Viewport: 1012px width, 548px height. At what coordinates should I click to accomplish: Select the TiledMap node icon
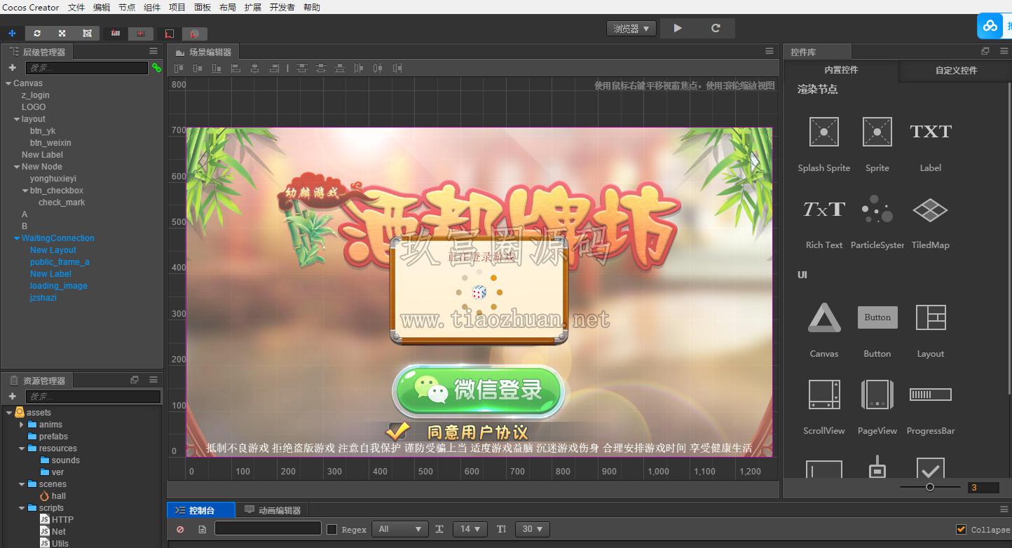tap(931, 210)
